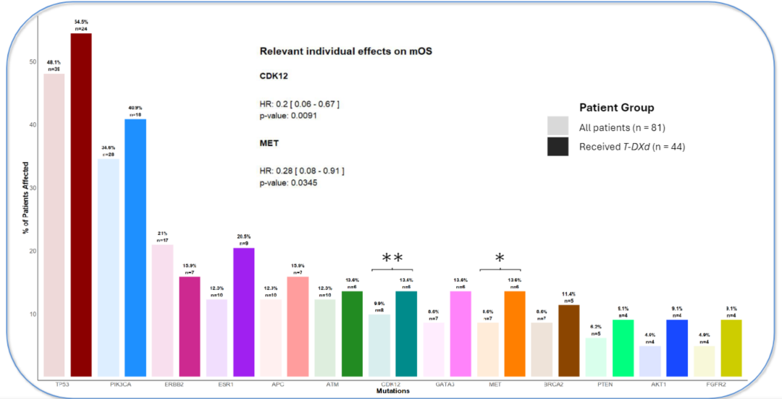
Task: Select the yellow FGFR2 bar
Action: click(x=732, y=348)
